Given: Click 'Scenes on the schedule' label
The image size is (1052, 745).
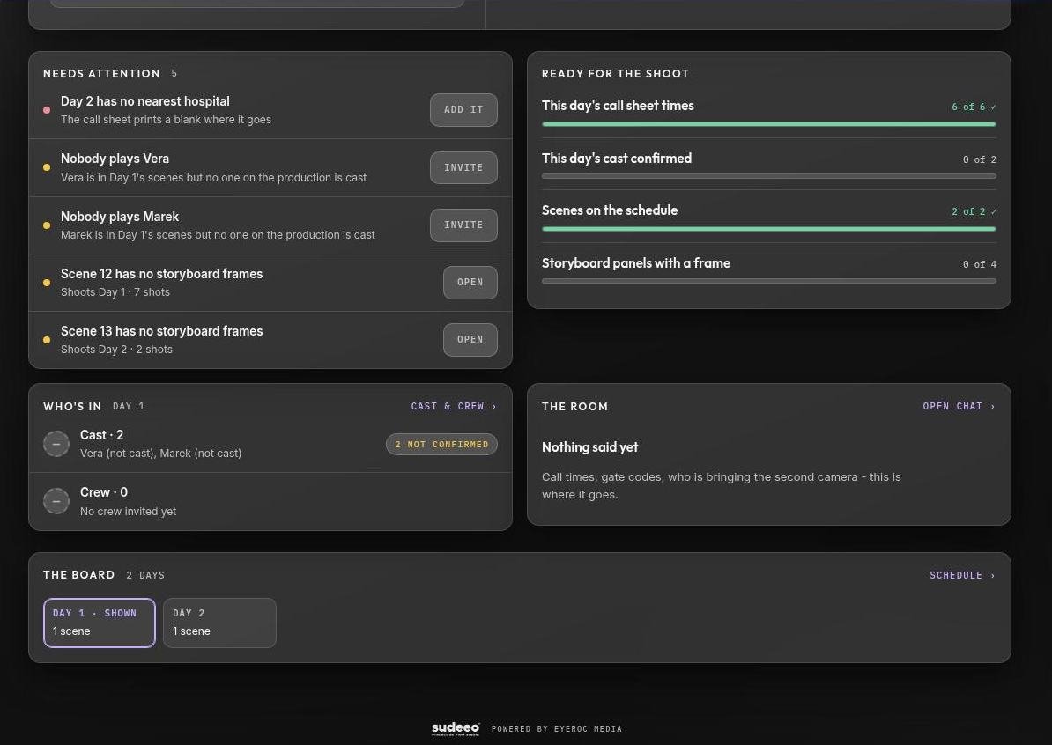Looking at the screenshot, I should [610, 210].
